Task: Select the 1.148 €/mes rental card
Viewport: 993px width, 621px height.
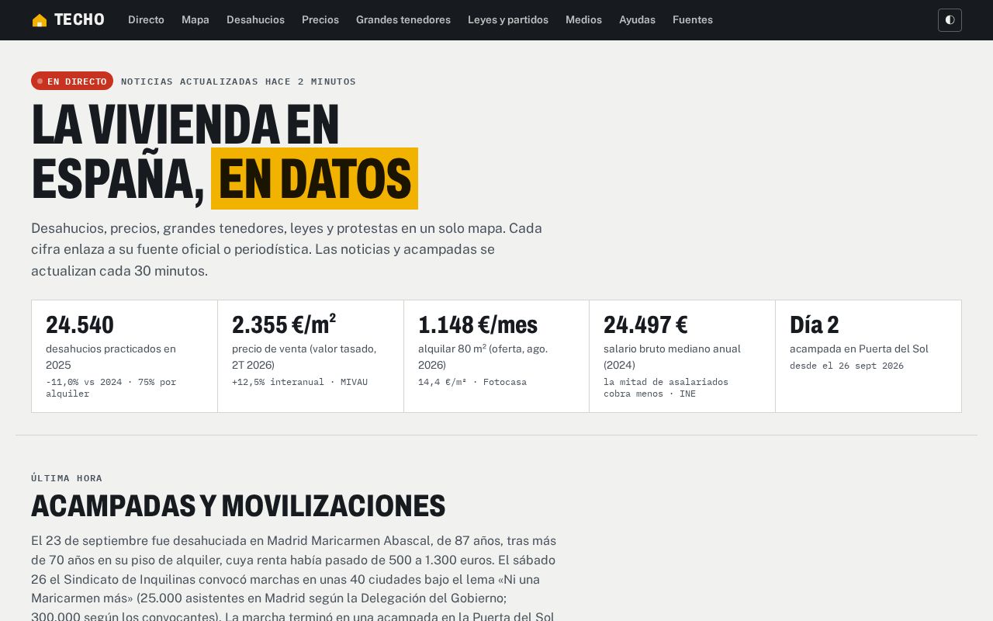Action: (x=496, y=356)
